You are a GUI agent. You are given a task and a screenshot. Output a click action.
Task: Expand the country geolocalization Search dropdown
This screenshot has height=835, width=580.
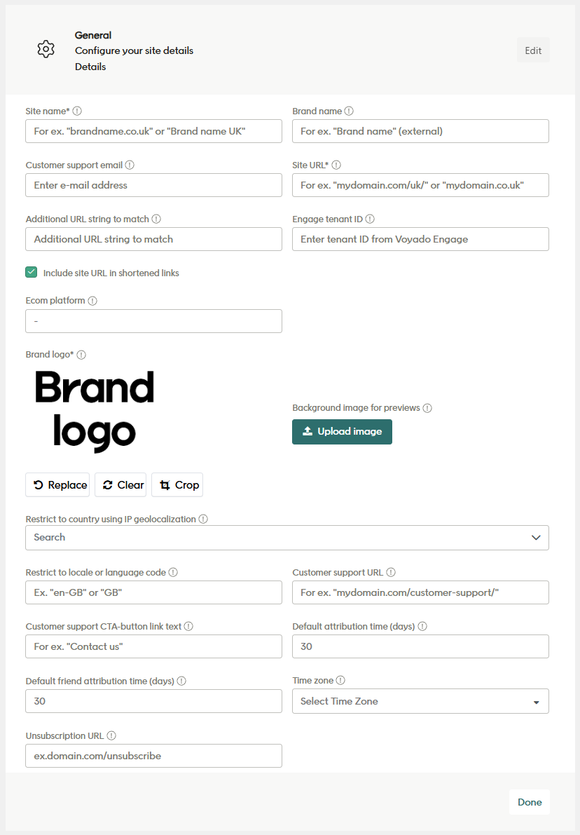point(287,538)
